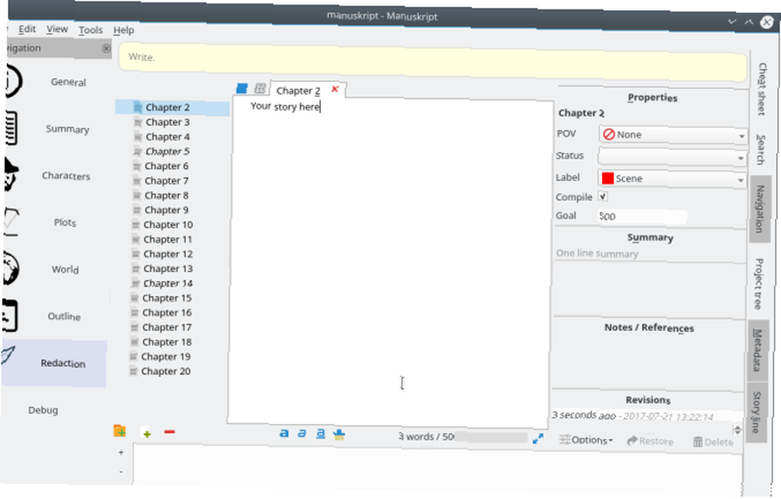Image resolution: width=781 pixels, height=499 pixels.
Task: Toggle the Story line side tab
Action: tap(755, 412)
